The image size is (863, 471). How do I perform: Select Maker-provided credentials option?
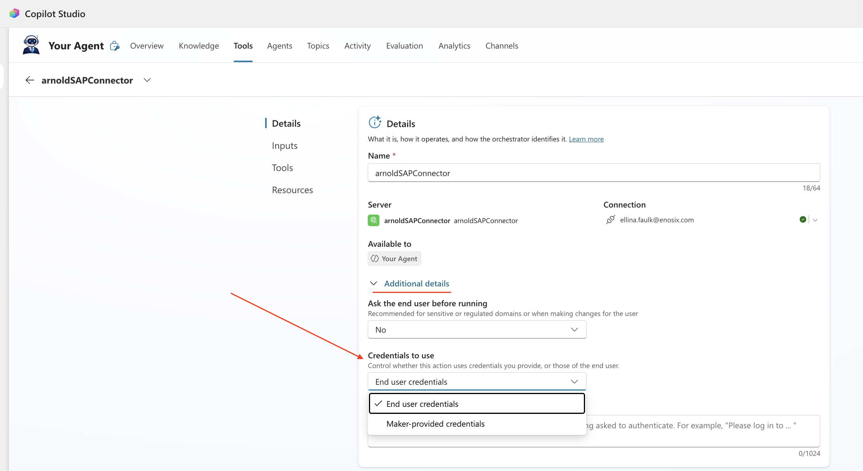tap(477, 424)
